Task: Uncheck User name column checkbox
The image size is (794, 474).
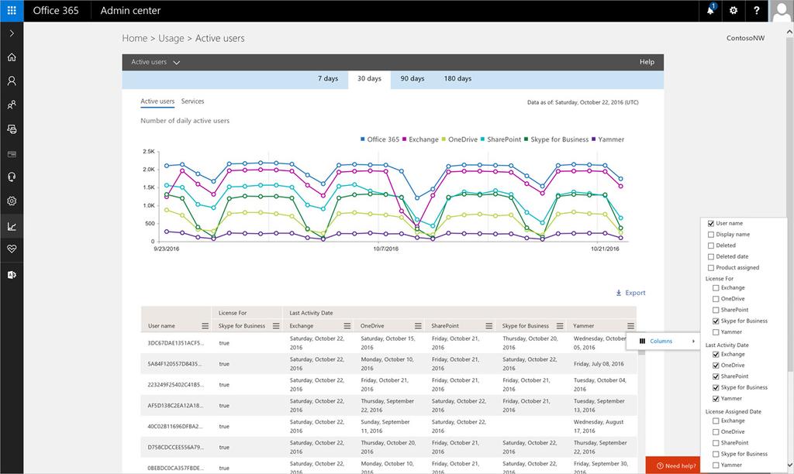Action: click(x=711, y=223)
